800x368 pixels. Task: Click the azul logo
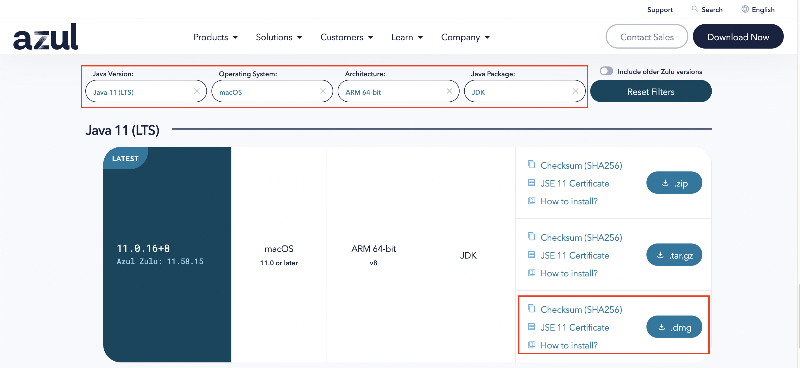[46, 37]
